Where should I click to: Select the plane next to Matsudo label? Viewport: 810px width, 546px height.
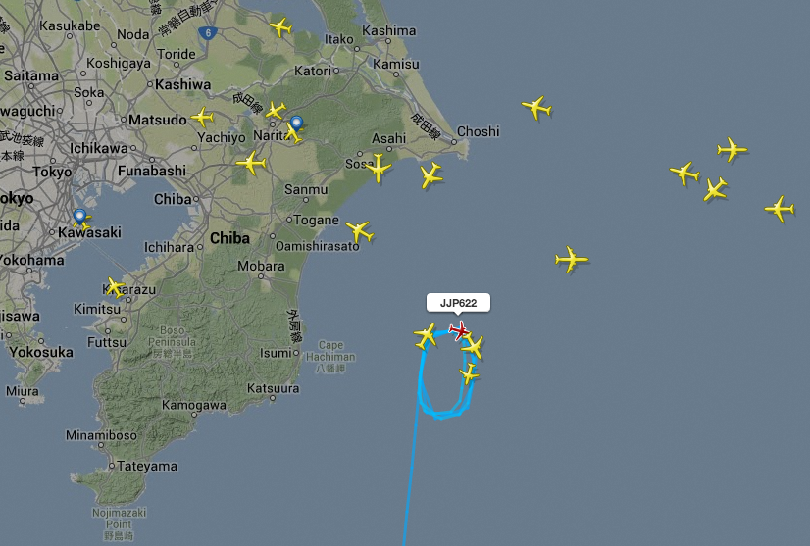coord(202,118)
